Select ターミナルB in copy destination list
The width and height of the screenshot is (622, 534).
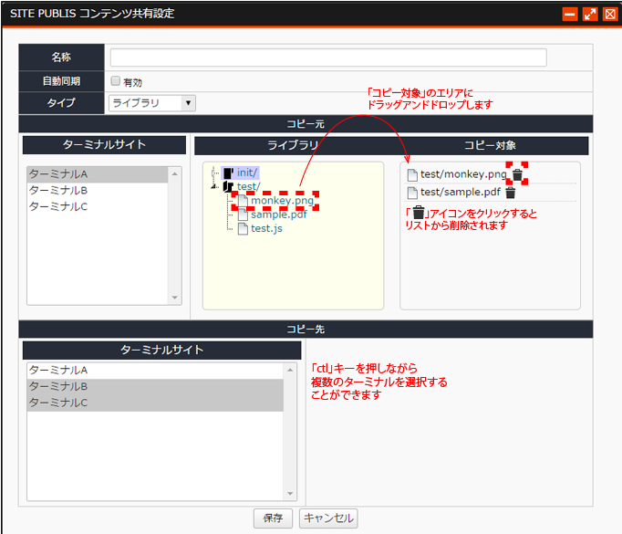(x=155, y=387)
